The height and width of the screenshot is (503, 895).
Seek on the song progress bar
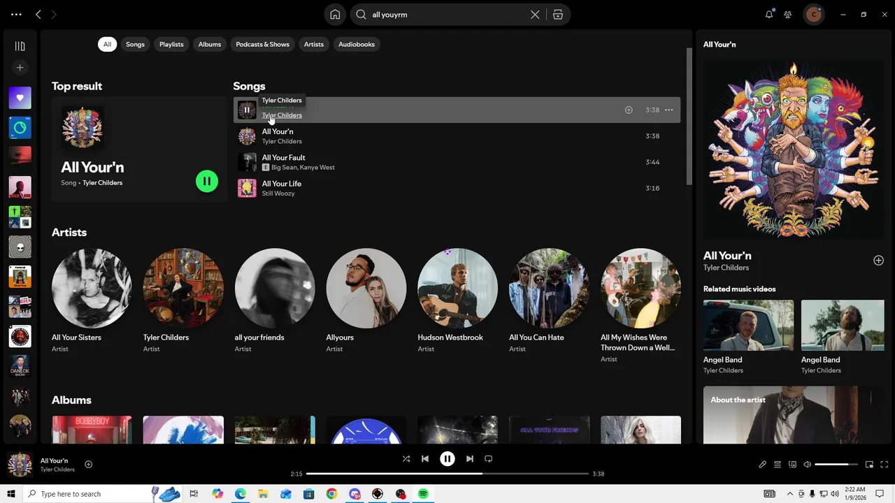tap(447, 474)
